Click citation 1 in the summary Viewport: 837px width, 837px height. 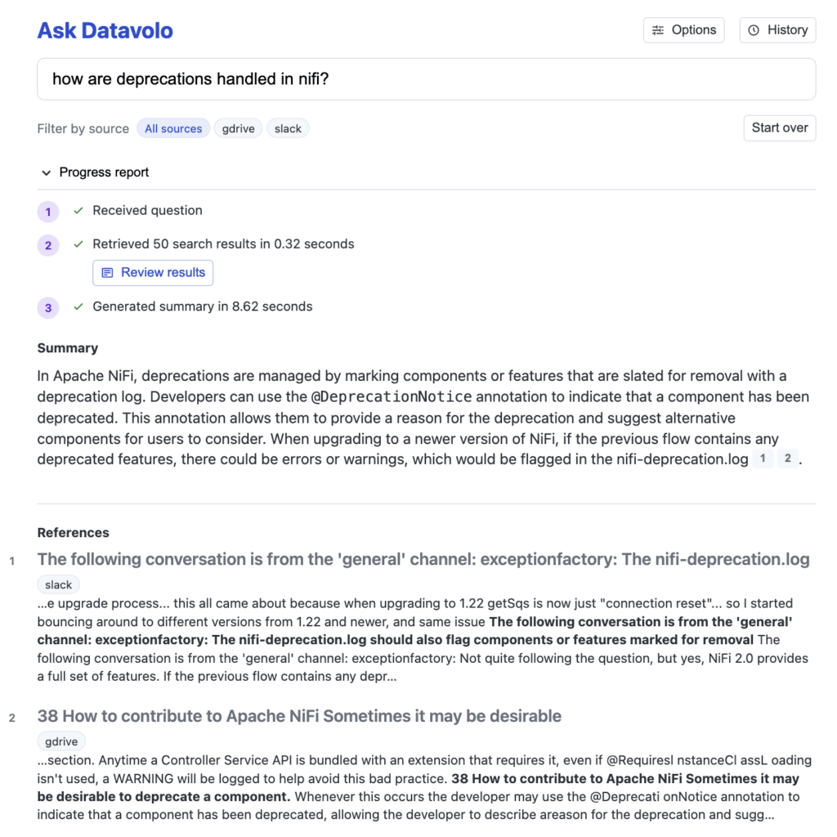(762, 459)
